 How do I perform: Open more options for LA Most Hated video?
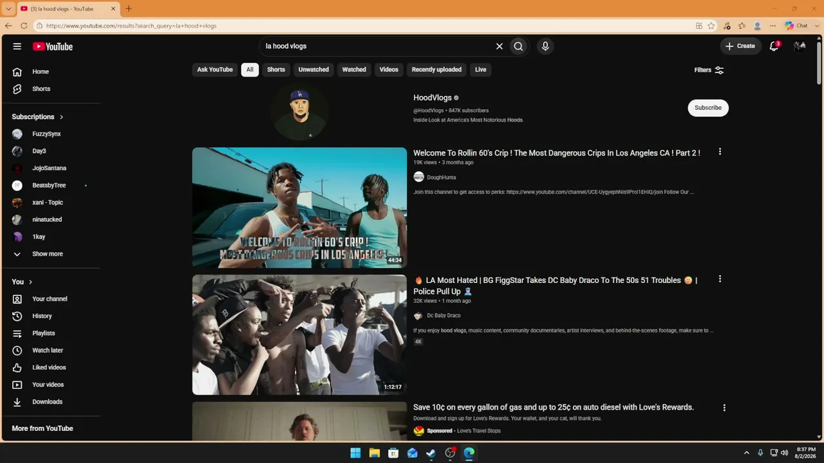(720, 279)
